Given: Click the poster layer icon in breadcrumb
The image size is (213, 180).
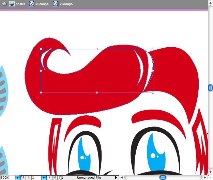Looking at the screenshot, I should [12, 4].
